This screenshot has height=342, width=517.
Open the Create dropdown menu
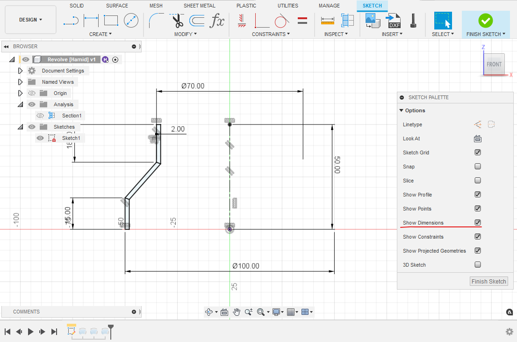tap(101, 34)
